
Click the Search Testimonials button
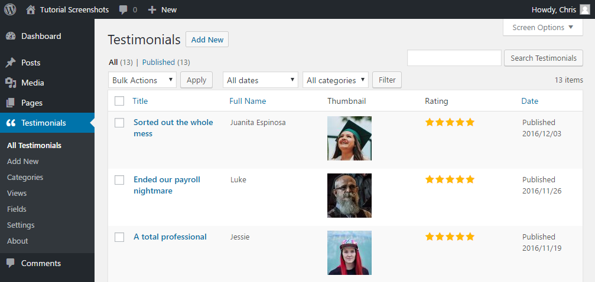click(544, 58)
